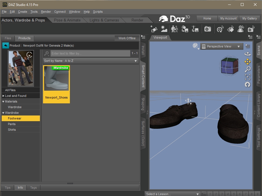The width and height of the screenshot is (262, 196).
Task: Select the Universal tool icon
Action: click(220, 29)
